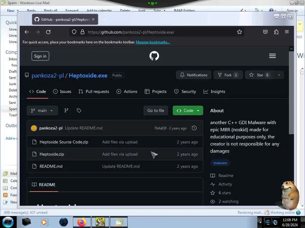
Task: Select Junk folder in Live Mail
Action: pyautogui.click(x=13, y=84)
